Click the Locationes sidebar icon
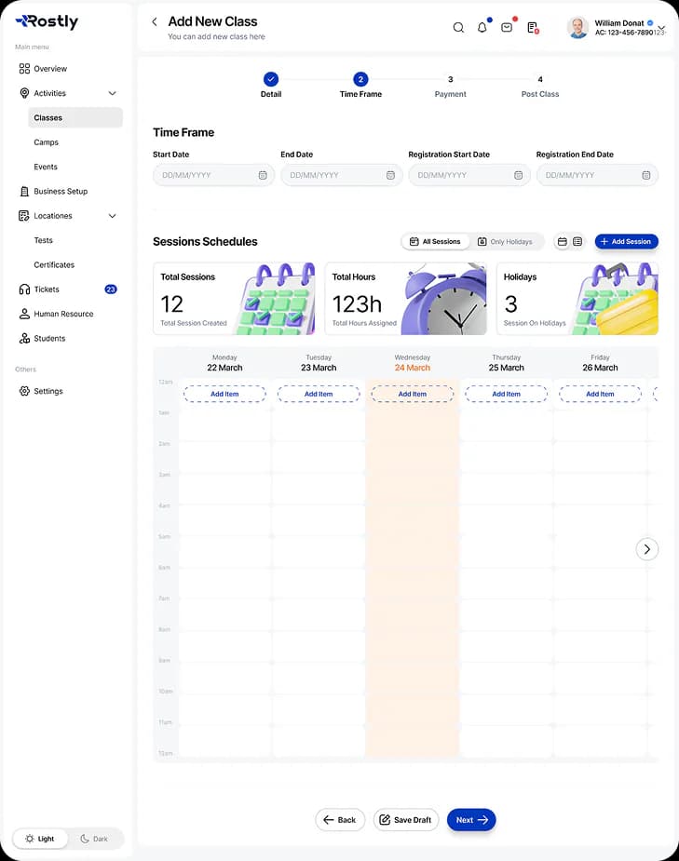Viewport: 679px width, 861px height. [24, 216]
